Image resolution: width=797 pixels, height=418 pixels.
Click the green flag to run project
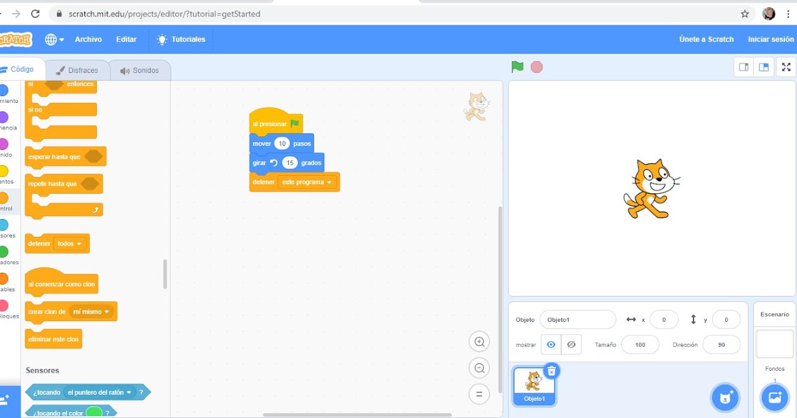click(518, 66)
